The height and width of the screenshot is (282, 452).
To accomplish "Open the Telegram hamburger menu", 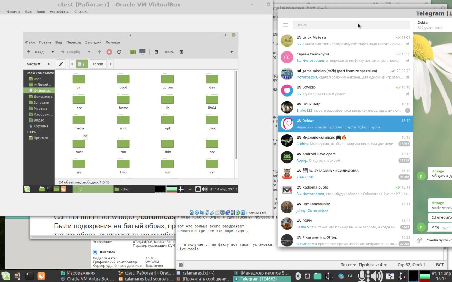I will pos(285,25).
